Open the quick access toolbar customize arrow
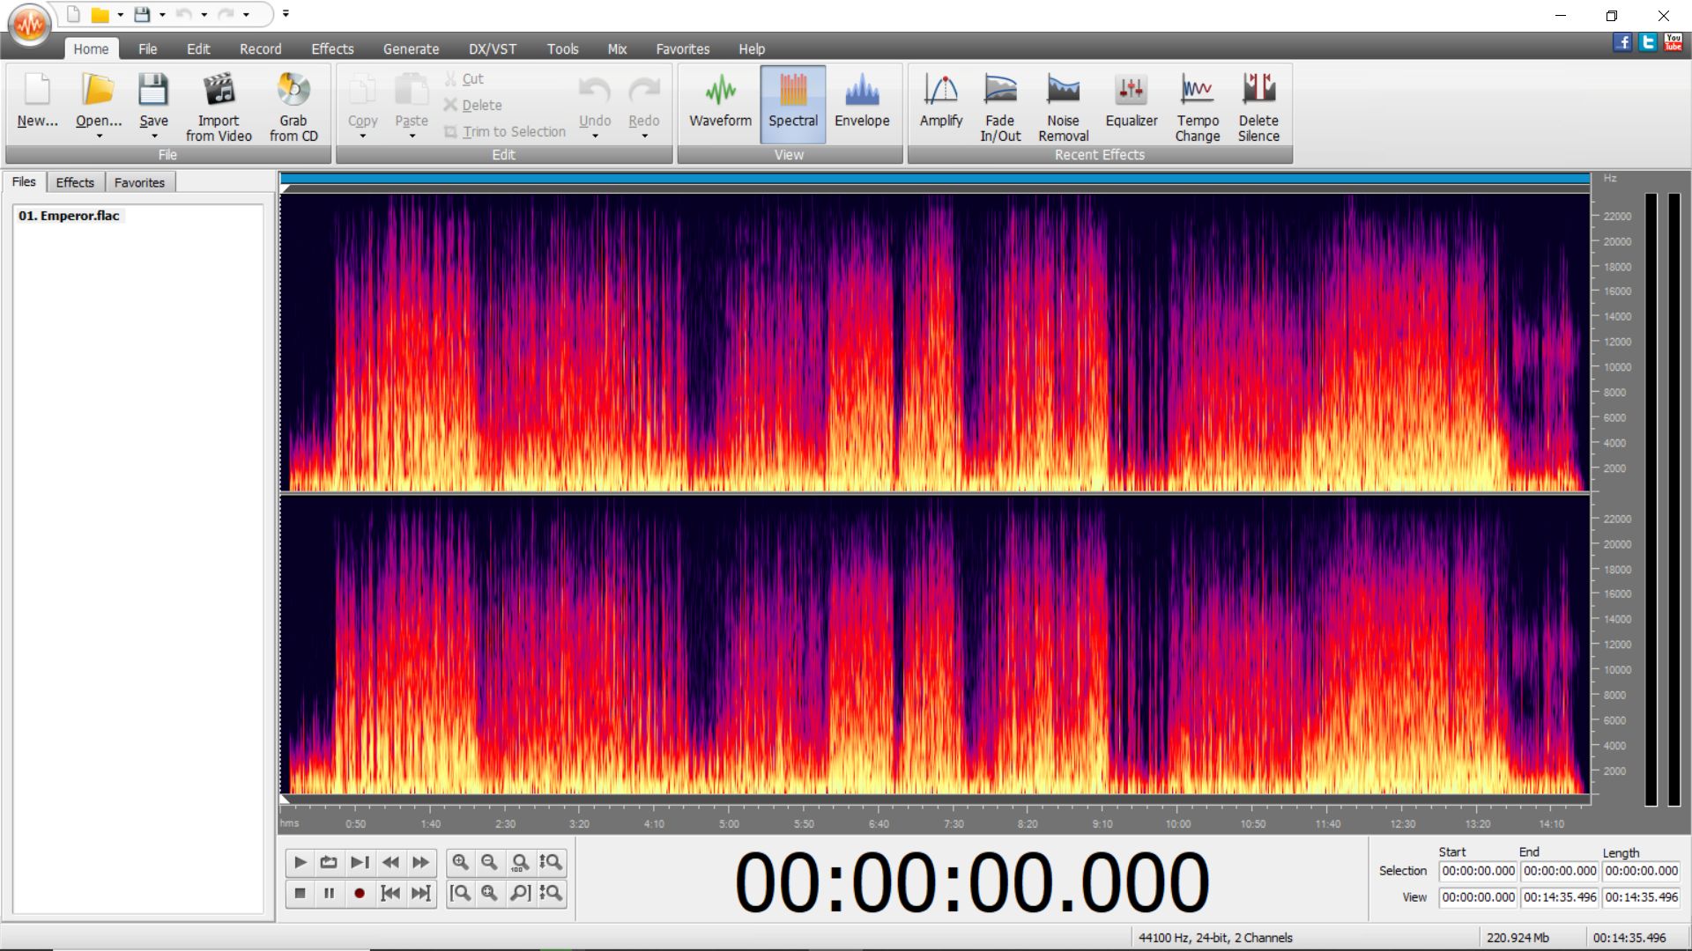1692x951 pixels. [286, 14]
